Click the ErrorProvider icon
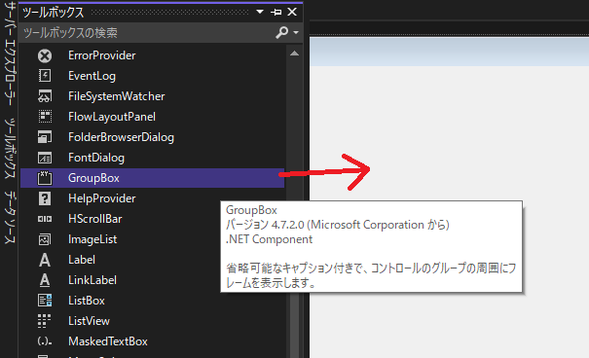Screen dimensions: 589x358 (x=45, y=55)
